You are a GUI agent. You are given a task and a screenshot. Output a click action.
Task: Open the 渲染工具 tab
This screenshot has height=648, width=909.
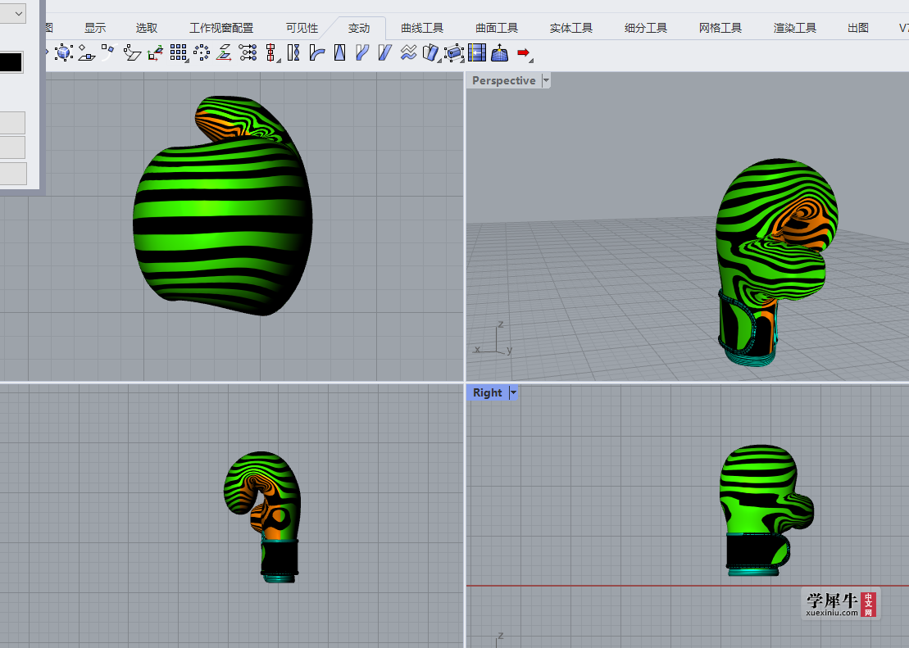click(795, 28)
